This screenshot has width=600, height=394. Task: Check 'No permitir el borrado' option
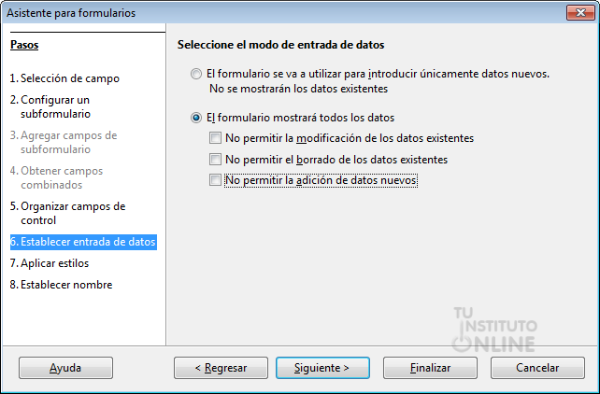[x=216, y=160]
